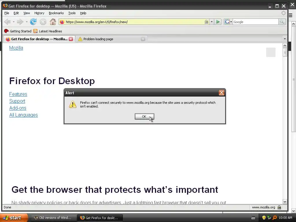Screen dimensions: 296x222
Task: Go to the Home page icon
Action: click(x=53, y=22)
